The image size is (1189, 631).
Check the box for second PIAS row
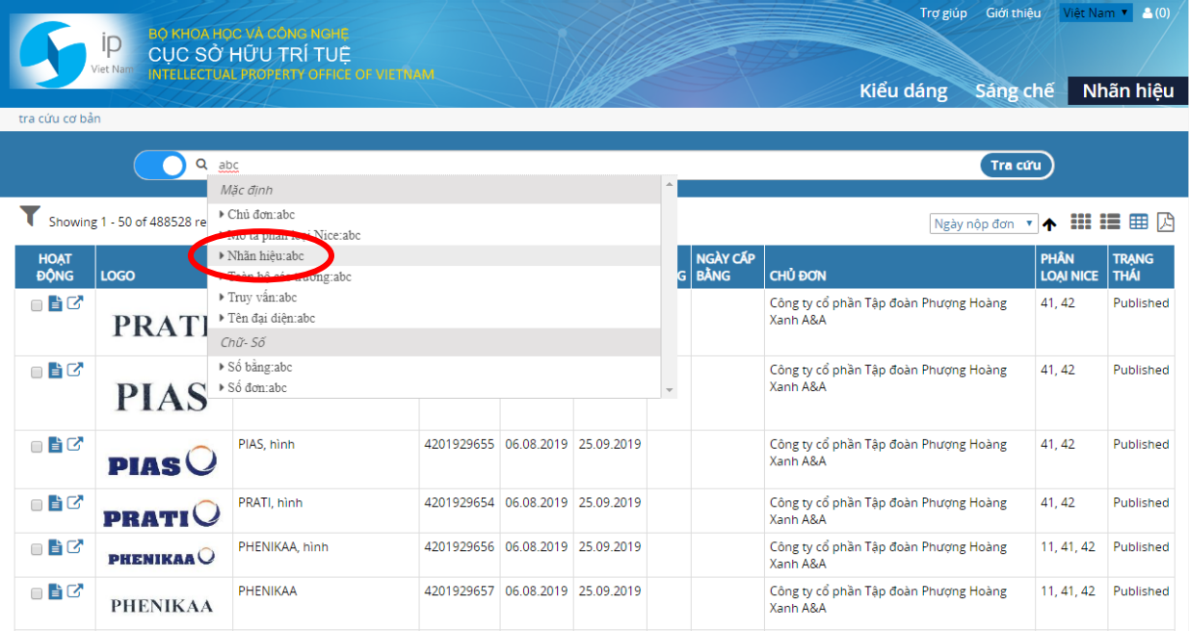(x=37, y=372)
